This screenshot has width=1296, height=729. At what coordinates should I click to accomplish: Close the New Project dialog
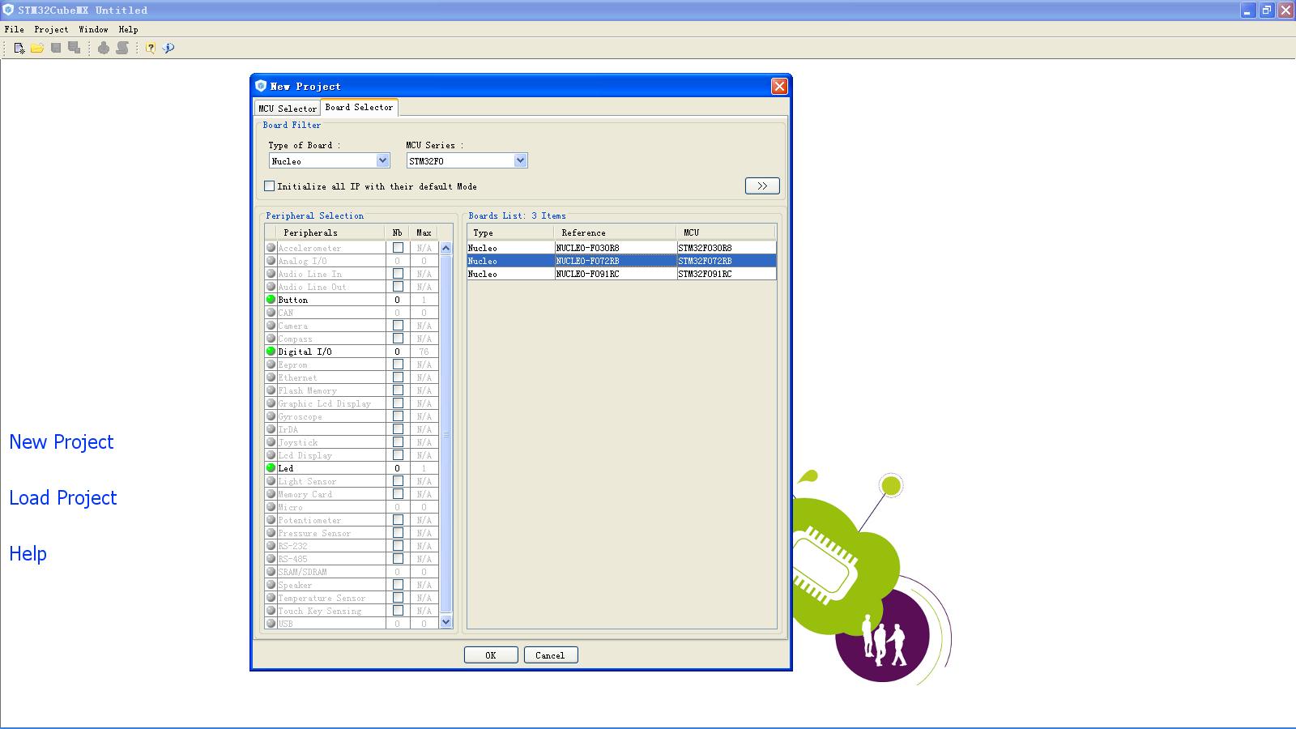pyautogui.click(x=779, y=87)
